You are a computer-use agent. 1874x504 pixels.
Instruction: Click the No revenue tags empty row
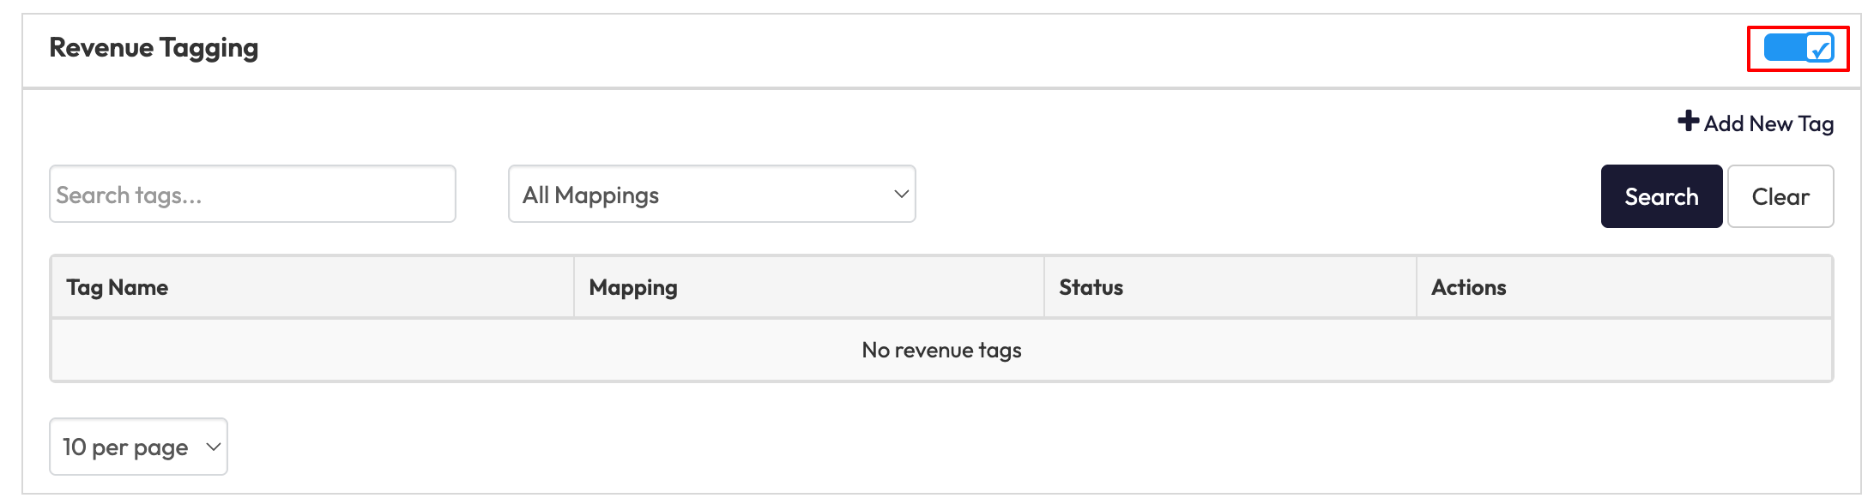(x=941, y=351)
